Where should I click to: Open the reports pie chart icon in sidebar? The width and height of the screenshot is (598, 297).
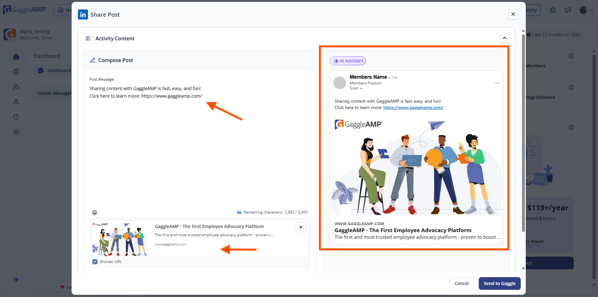point(16,117)
